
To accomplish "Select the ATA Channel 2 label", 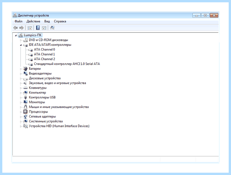I will click(45, 59).
